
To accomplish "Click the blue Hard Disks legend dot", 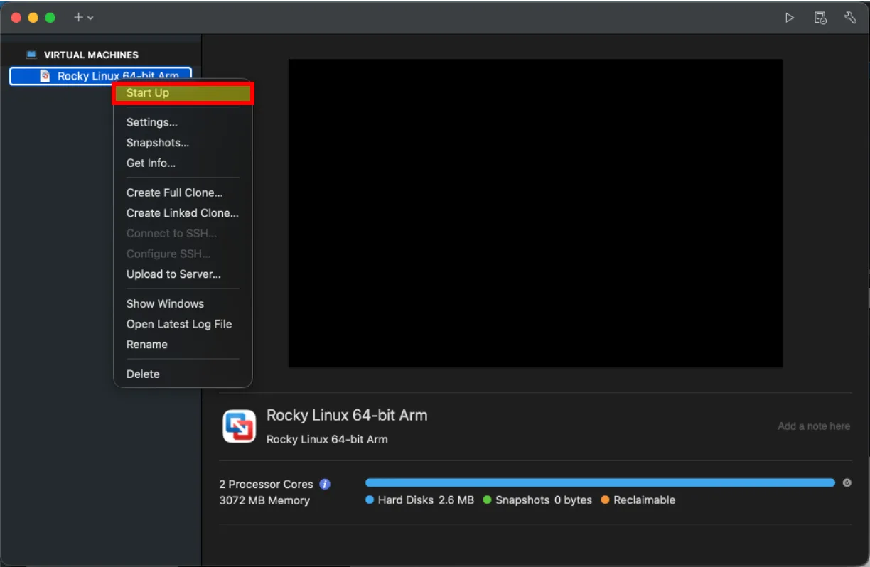I will [x=370, y=500].
